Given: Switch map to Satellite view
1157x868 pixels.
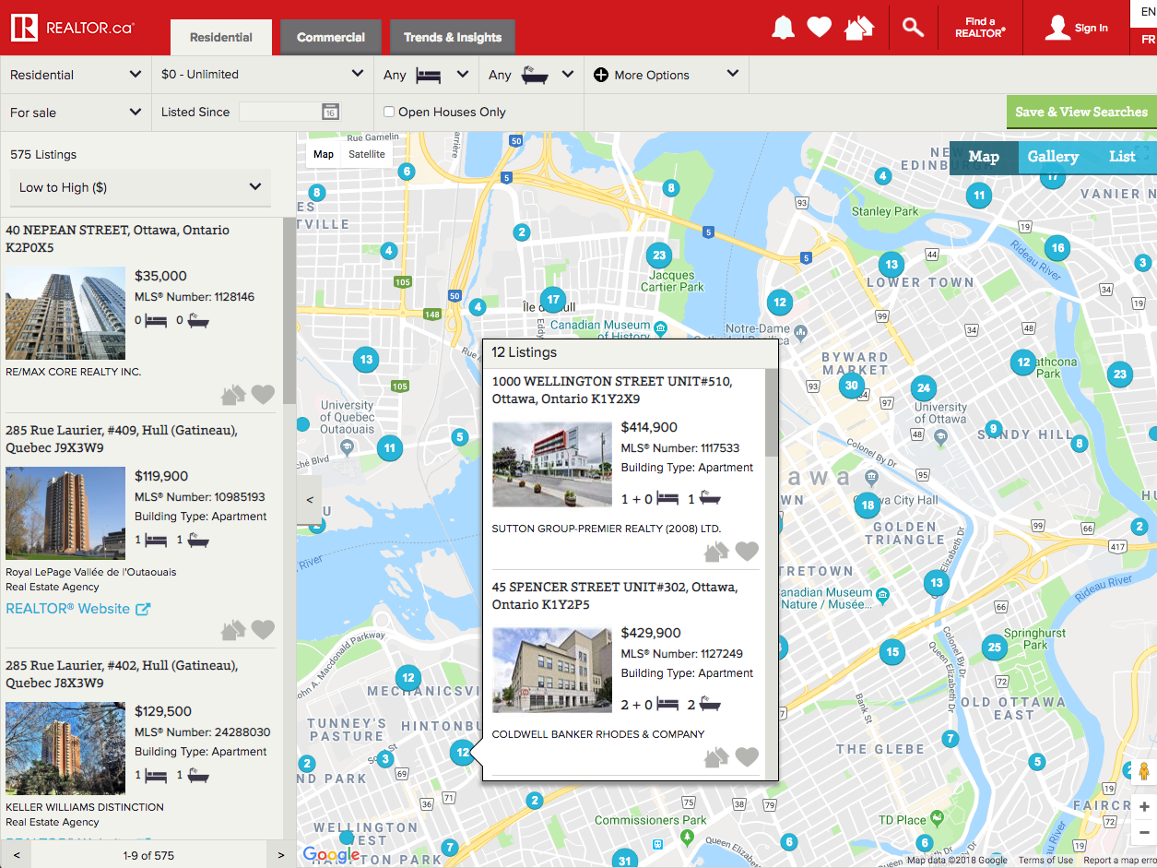Looking at the screenshot, I should tap(366, 154).
